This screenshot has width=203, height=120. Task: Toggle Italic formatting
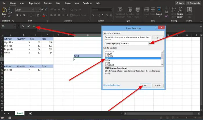pyautogui.click(x=21, y=15)
